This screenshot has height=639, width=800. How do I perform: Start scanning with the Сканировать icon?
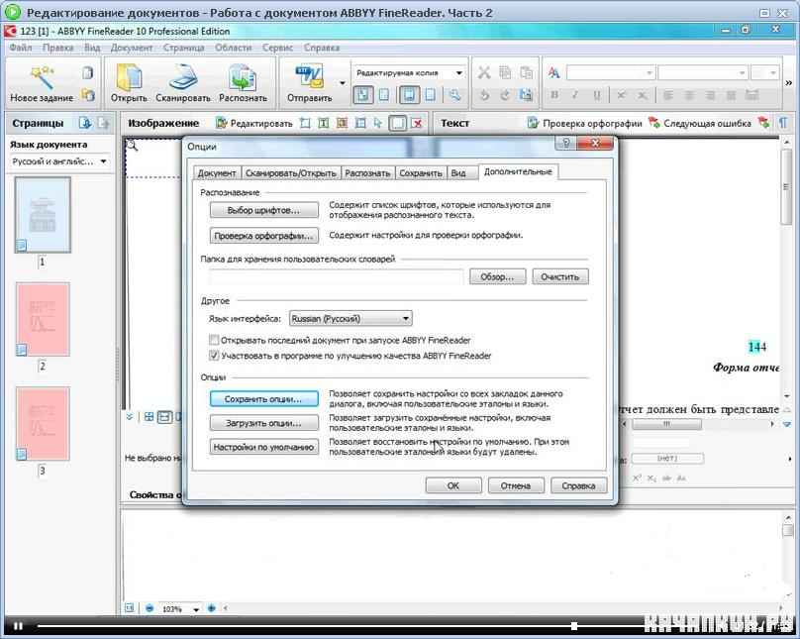point(182,77)
